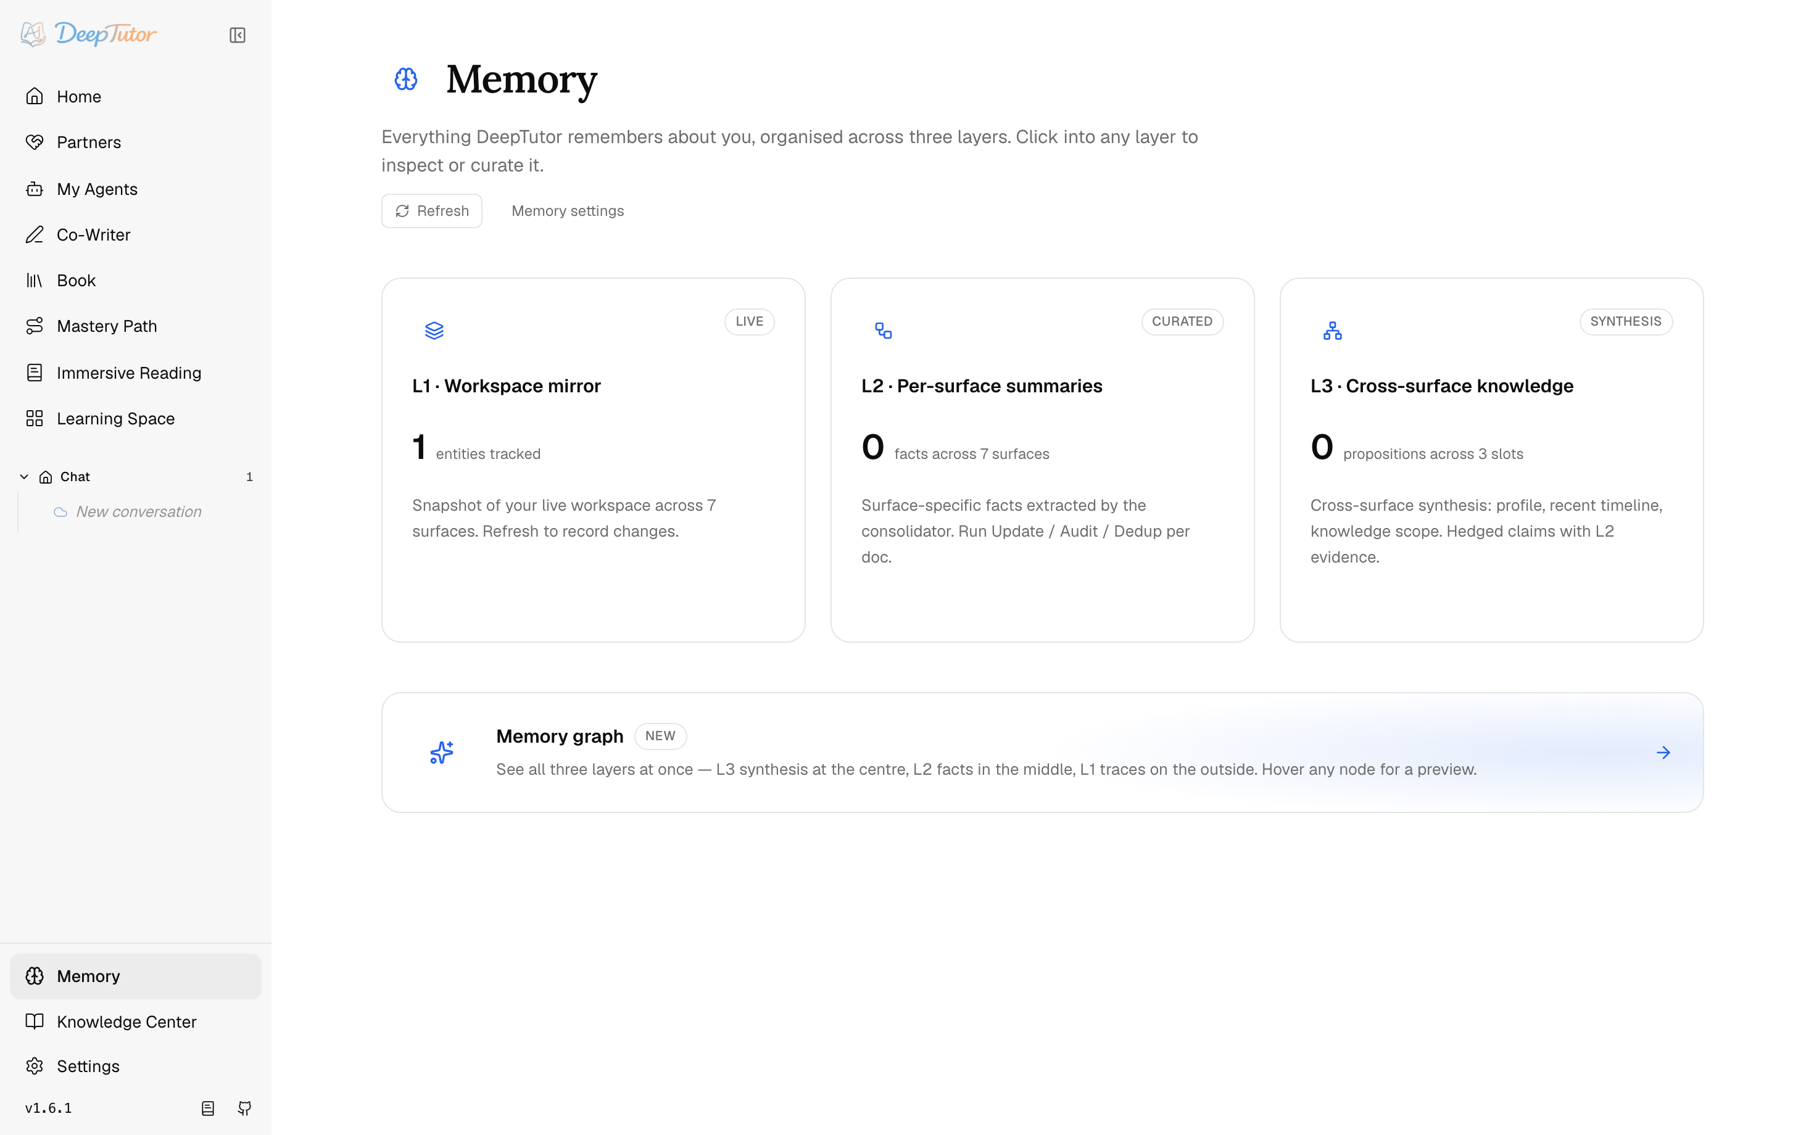Click the Memory brain icon in sidebar
This screenshot has width=1814, height=1135.
tap(35, 976)
